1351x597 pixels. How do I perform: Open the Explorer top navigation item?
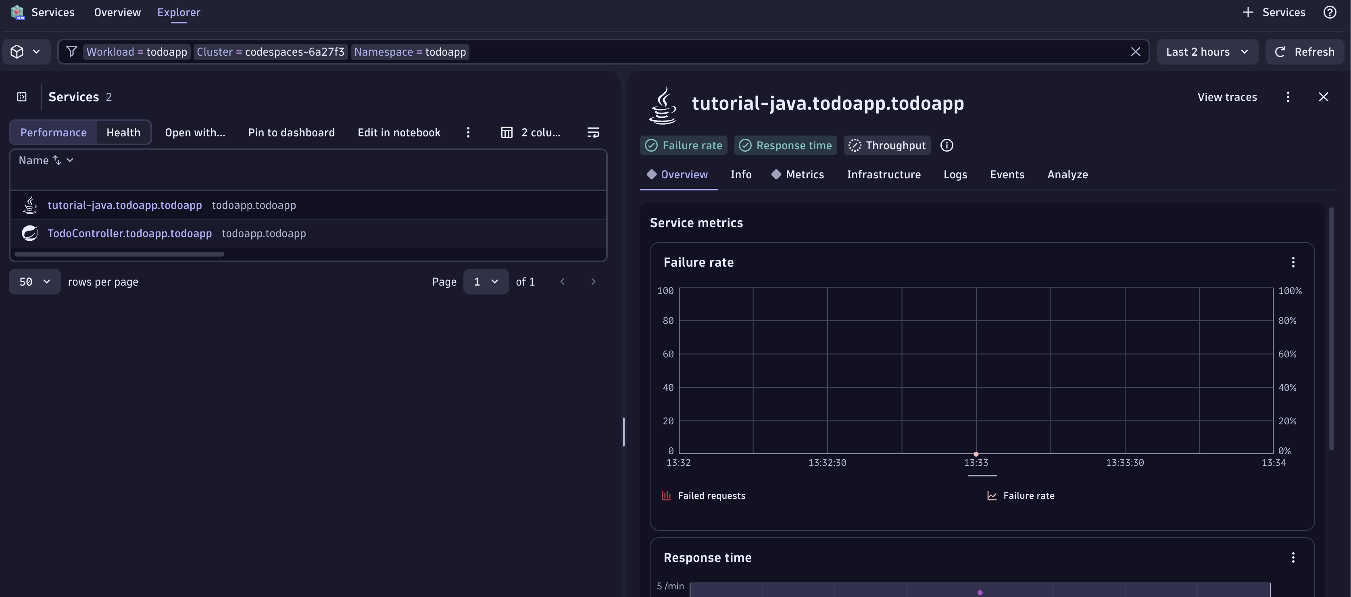click(x=178, y=12)
